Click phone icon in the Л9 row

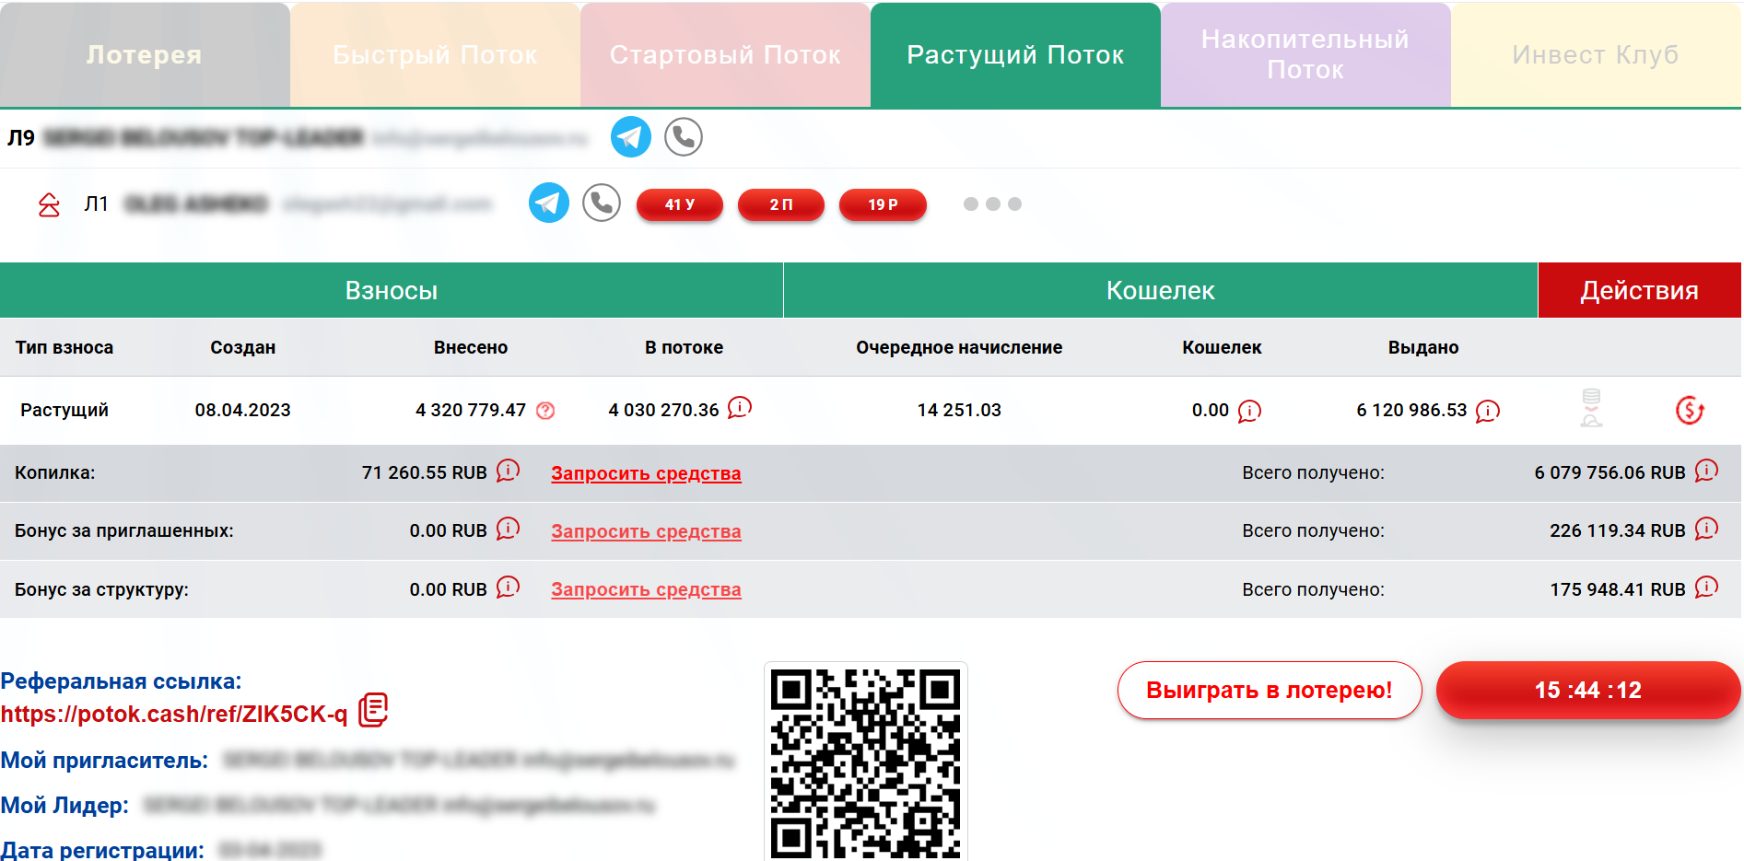[683, 137]
